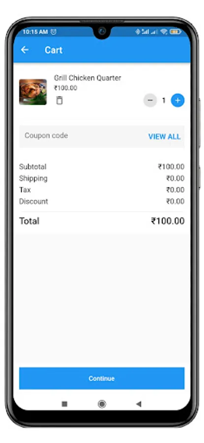Tap the Android back triangle icon
The width and height of the screenshot is (204, 443).
coord(139,404)
